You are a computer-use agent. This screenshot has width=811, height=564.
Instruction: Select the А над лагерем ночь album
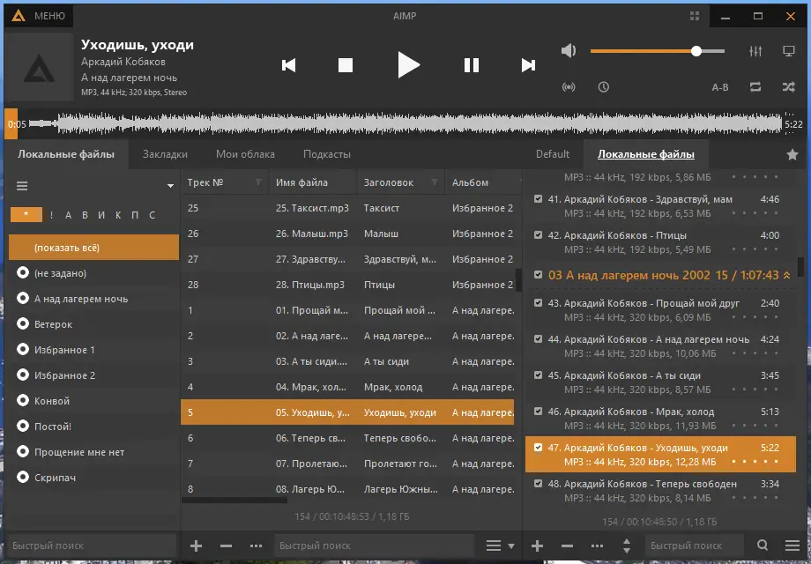[x=93, y=299]
